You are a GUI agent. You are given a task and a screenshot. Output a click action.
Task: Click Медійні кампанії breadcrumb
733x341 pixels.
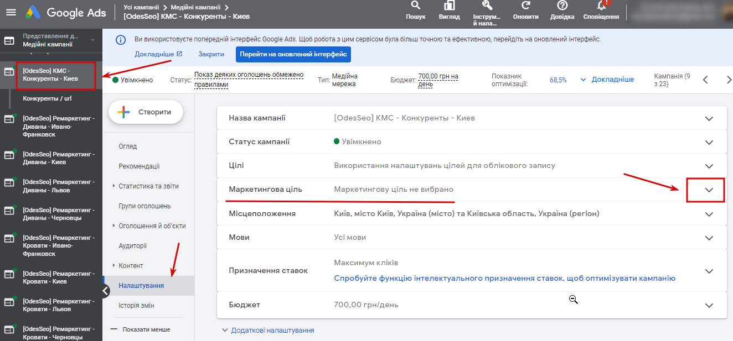194,7
